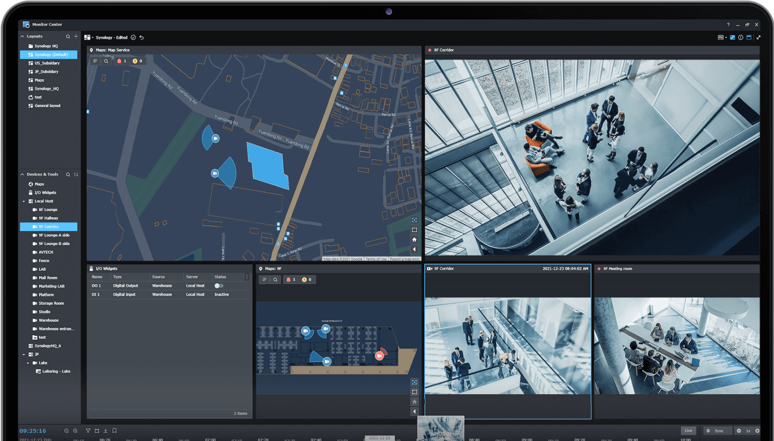Image resolution: width=774 pixels, height=441 pixels.
Task: Toggle the DO 1 digital output switch
Action: coord(219,286)
